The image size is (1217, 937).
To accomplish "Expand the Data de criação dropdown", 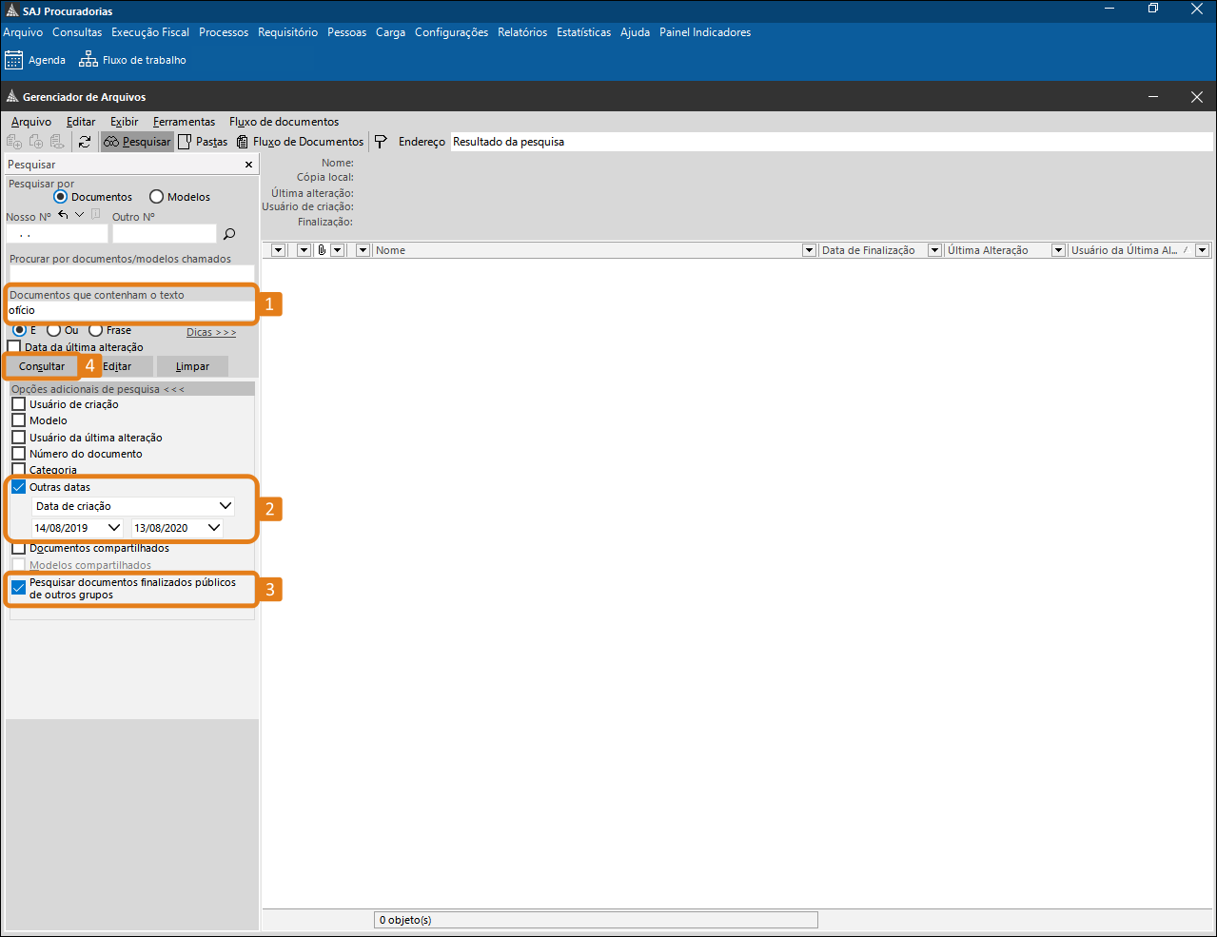I will tap(226, 506).
